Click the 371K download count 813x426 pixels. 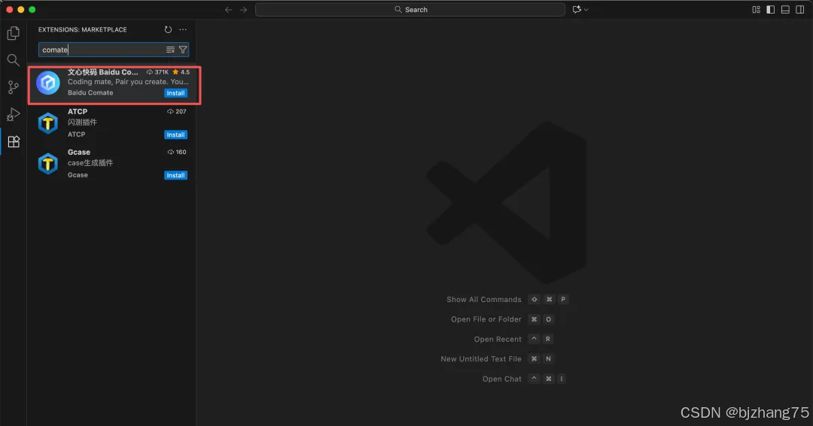157,72
